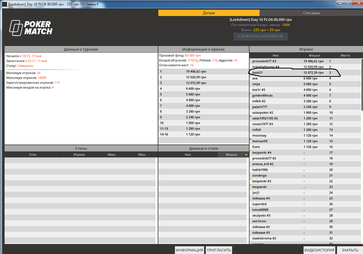The image size is (363, 254).
Task: Click the ЗАКРЫТЬ button
Action: pyautogui.click(x=350, y=250)
